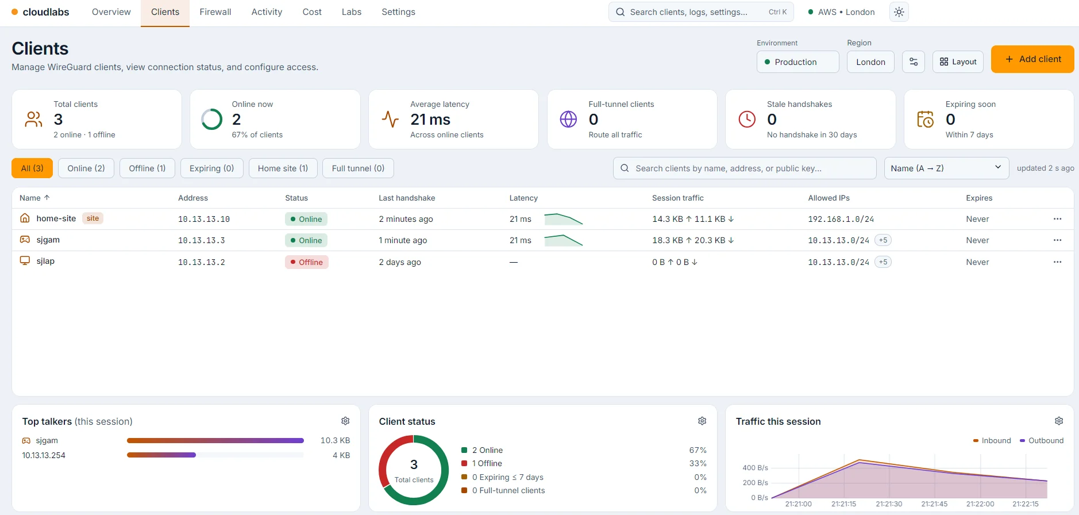Click the Expiring soon calendar icon
This screenshot has height=515, width=1079.
925,120
